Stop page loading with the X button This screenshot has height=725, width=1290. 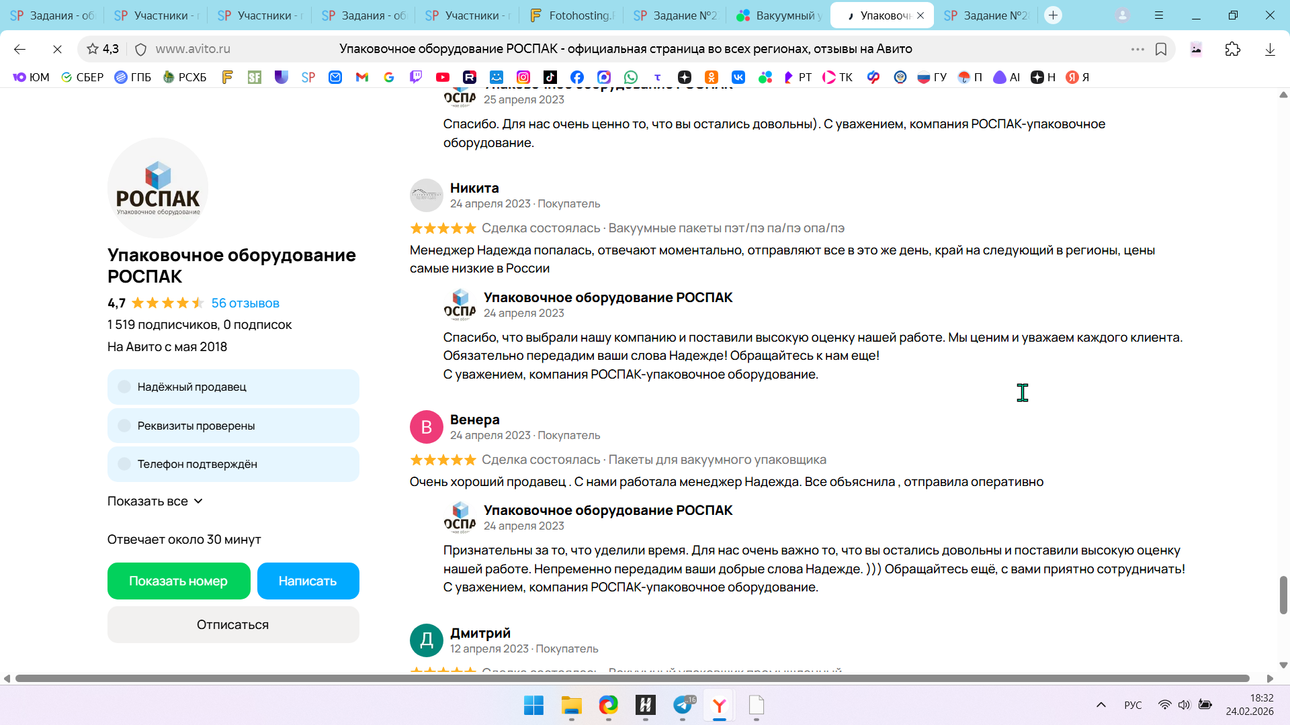click(57, 49)
